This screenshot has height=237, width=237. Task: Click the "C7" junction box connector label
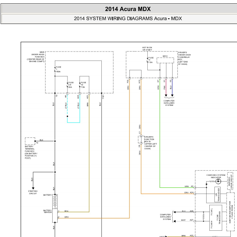point(140,133)
